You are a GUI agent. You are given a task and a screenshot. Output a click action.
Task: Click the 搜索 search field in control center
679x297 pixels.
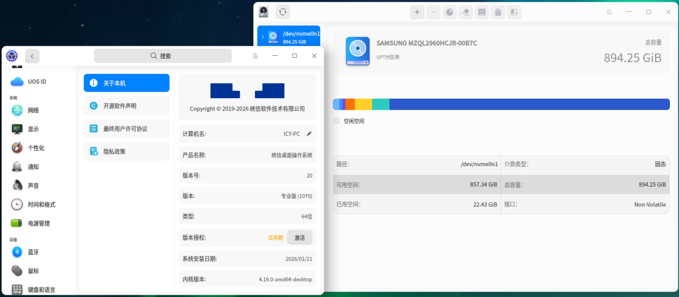[x=163, y=56]
